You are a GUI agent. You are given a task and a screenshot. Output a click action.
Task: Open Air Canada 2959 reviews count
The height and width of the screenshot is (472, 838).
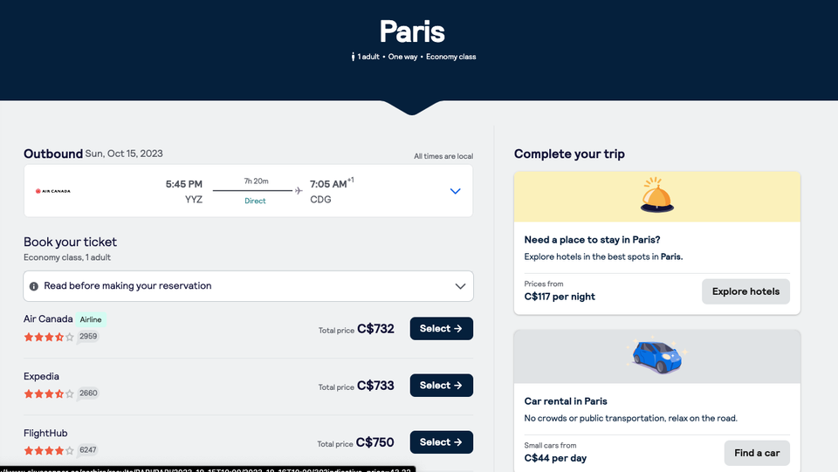pos(88,337)
